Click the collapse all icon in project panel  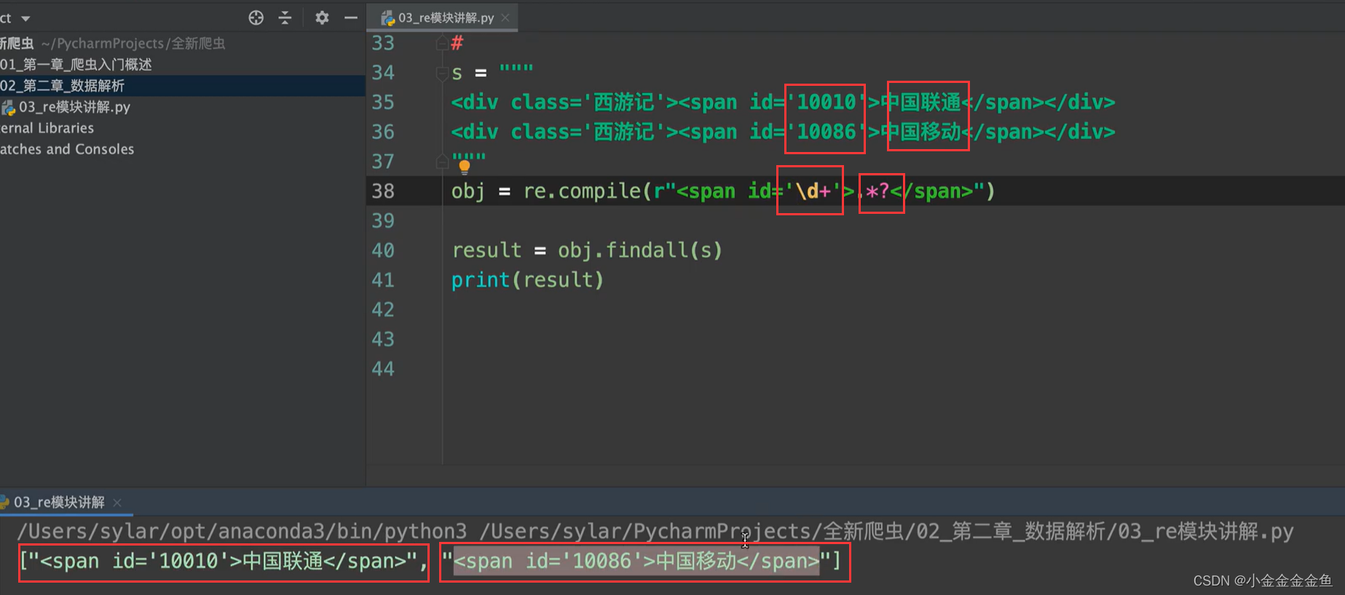click(285, 17)
